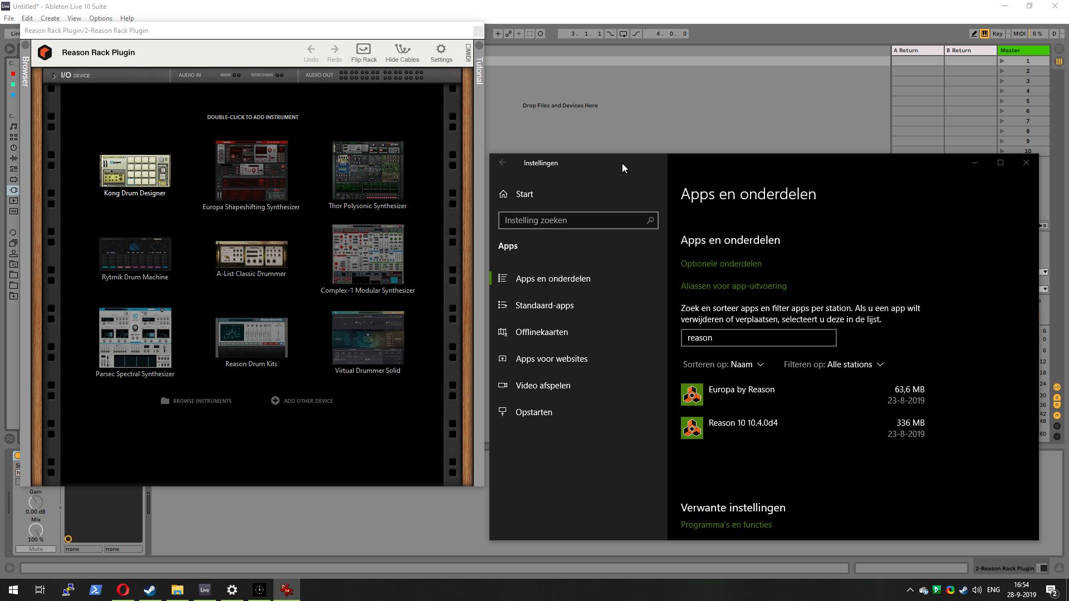Click the Browse Instruments button

[x=196, y=401]
